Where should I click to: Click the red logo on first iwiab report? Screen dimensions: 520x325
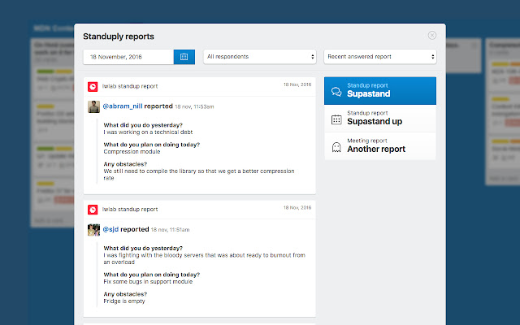pos(93,87)
